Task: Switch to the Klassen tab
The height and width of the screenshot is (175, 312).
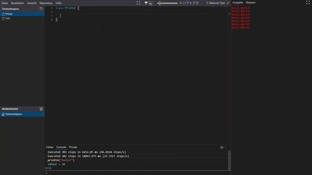Action: [251, 2]
